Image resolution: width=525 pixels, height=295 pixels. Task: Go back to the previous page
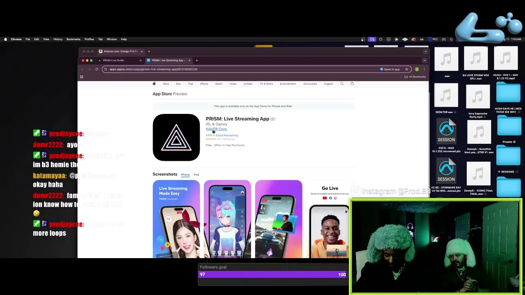[82, 69]
